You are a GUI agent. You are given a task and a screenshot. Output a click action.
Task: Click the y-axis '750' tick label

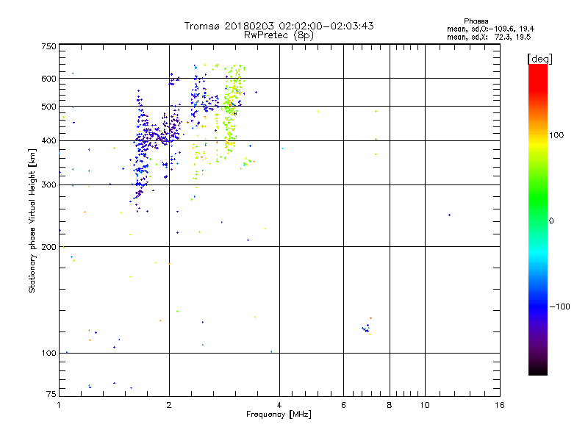[x=49, y=46]
